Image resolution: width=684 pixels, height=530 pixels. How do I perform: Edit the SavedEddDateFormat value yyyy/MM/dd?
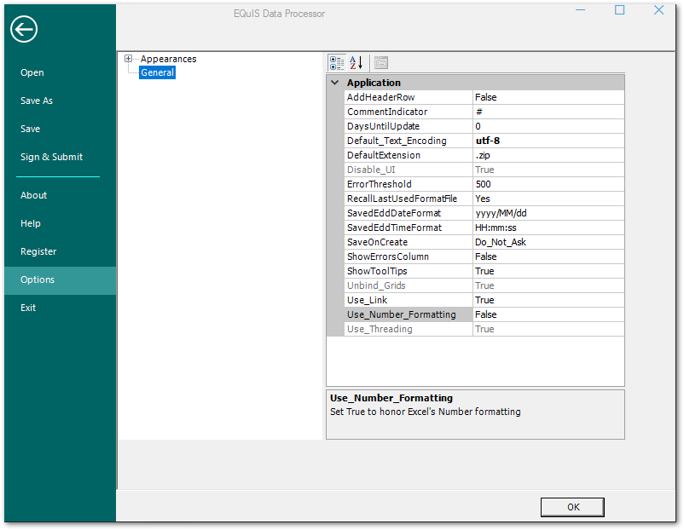pyautogui.click(x=548, y=213)
